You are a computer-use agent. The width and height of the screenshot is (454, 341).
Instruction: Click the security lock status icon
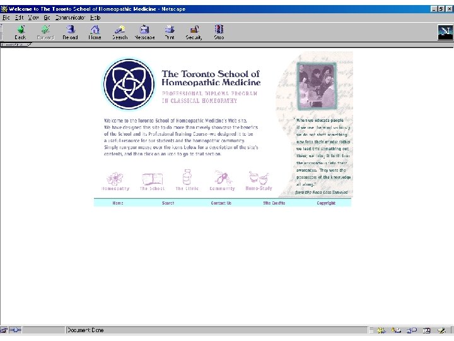[x=4, y=330]
